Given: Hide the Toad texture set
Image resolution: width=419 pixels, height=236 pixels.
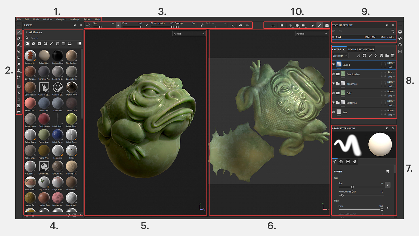Looking at the screenshot, I should click(x=333, y=37).
